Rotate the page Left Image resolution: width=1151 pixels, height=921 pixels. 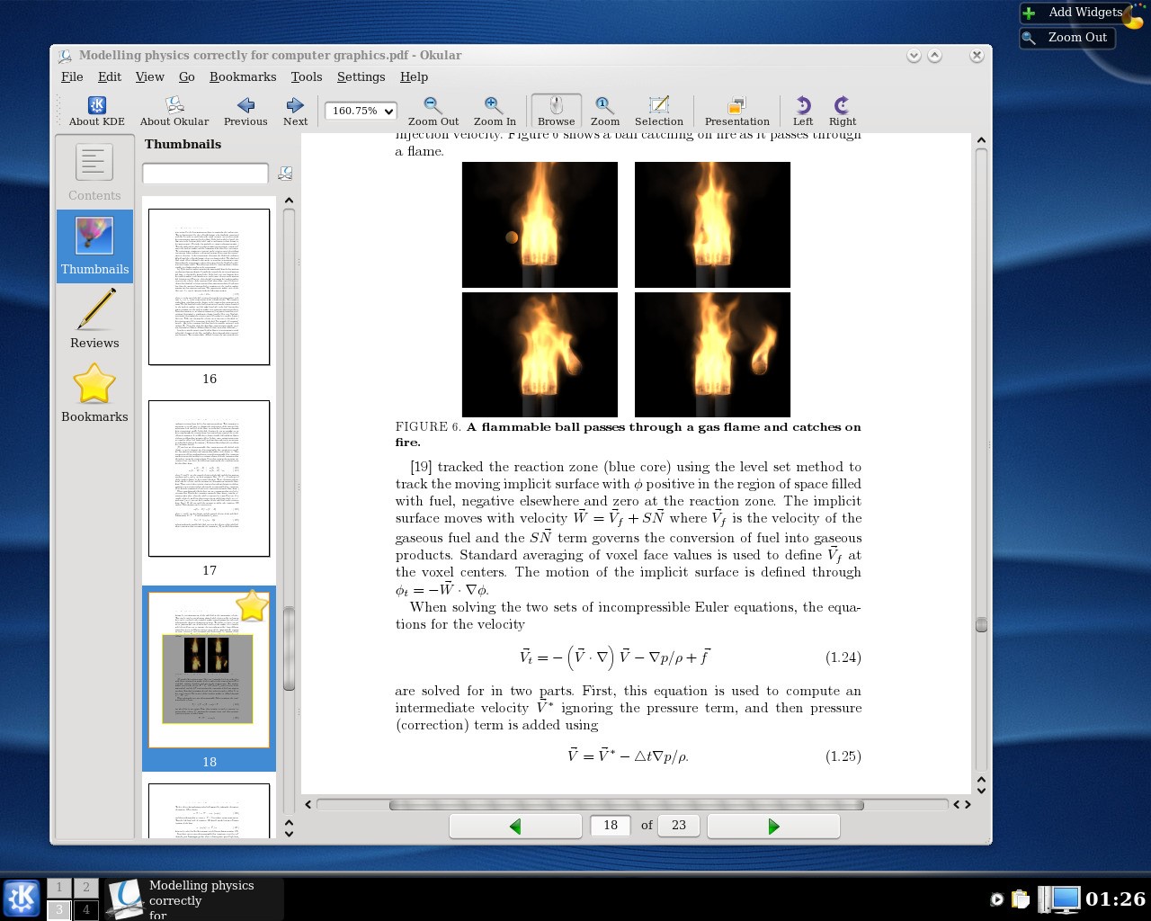[802, 111]
